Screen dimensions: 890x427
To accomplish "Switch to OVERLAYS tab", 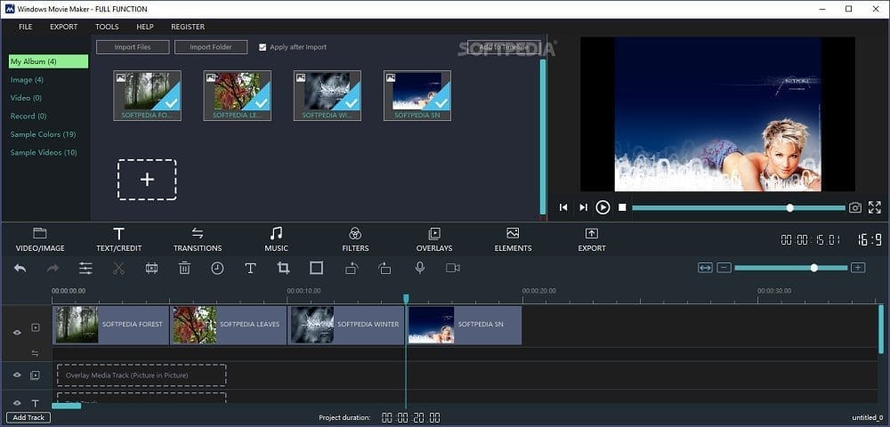I will [434, 239].
